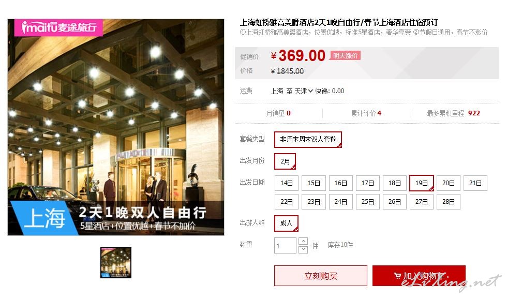Select the 28日 departure date
Screen dimensions: 507x299
[x=448, y=202]
